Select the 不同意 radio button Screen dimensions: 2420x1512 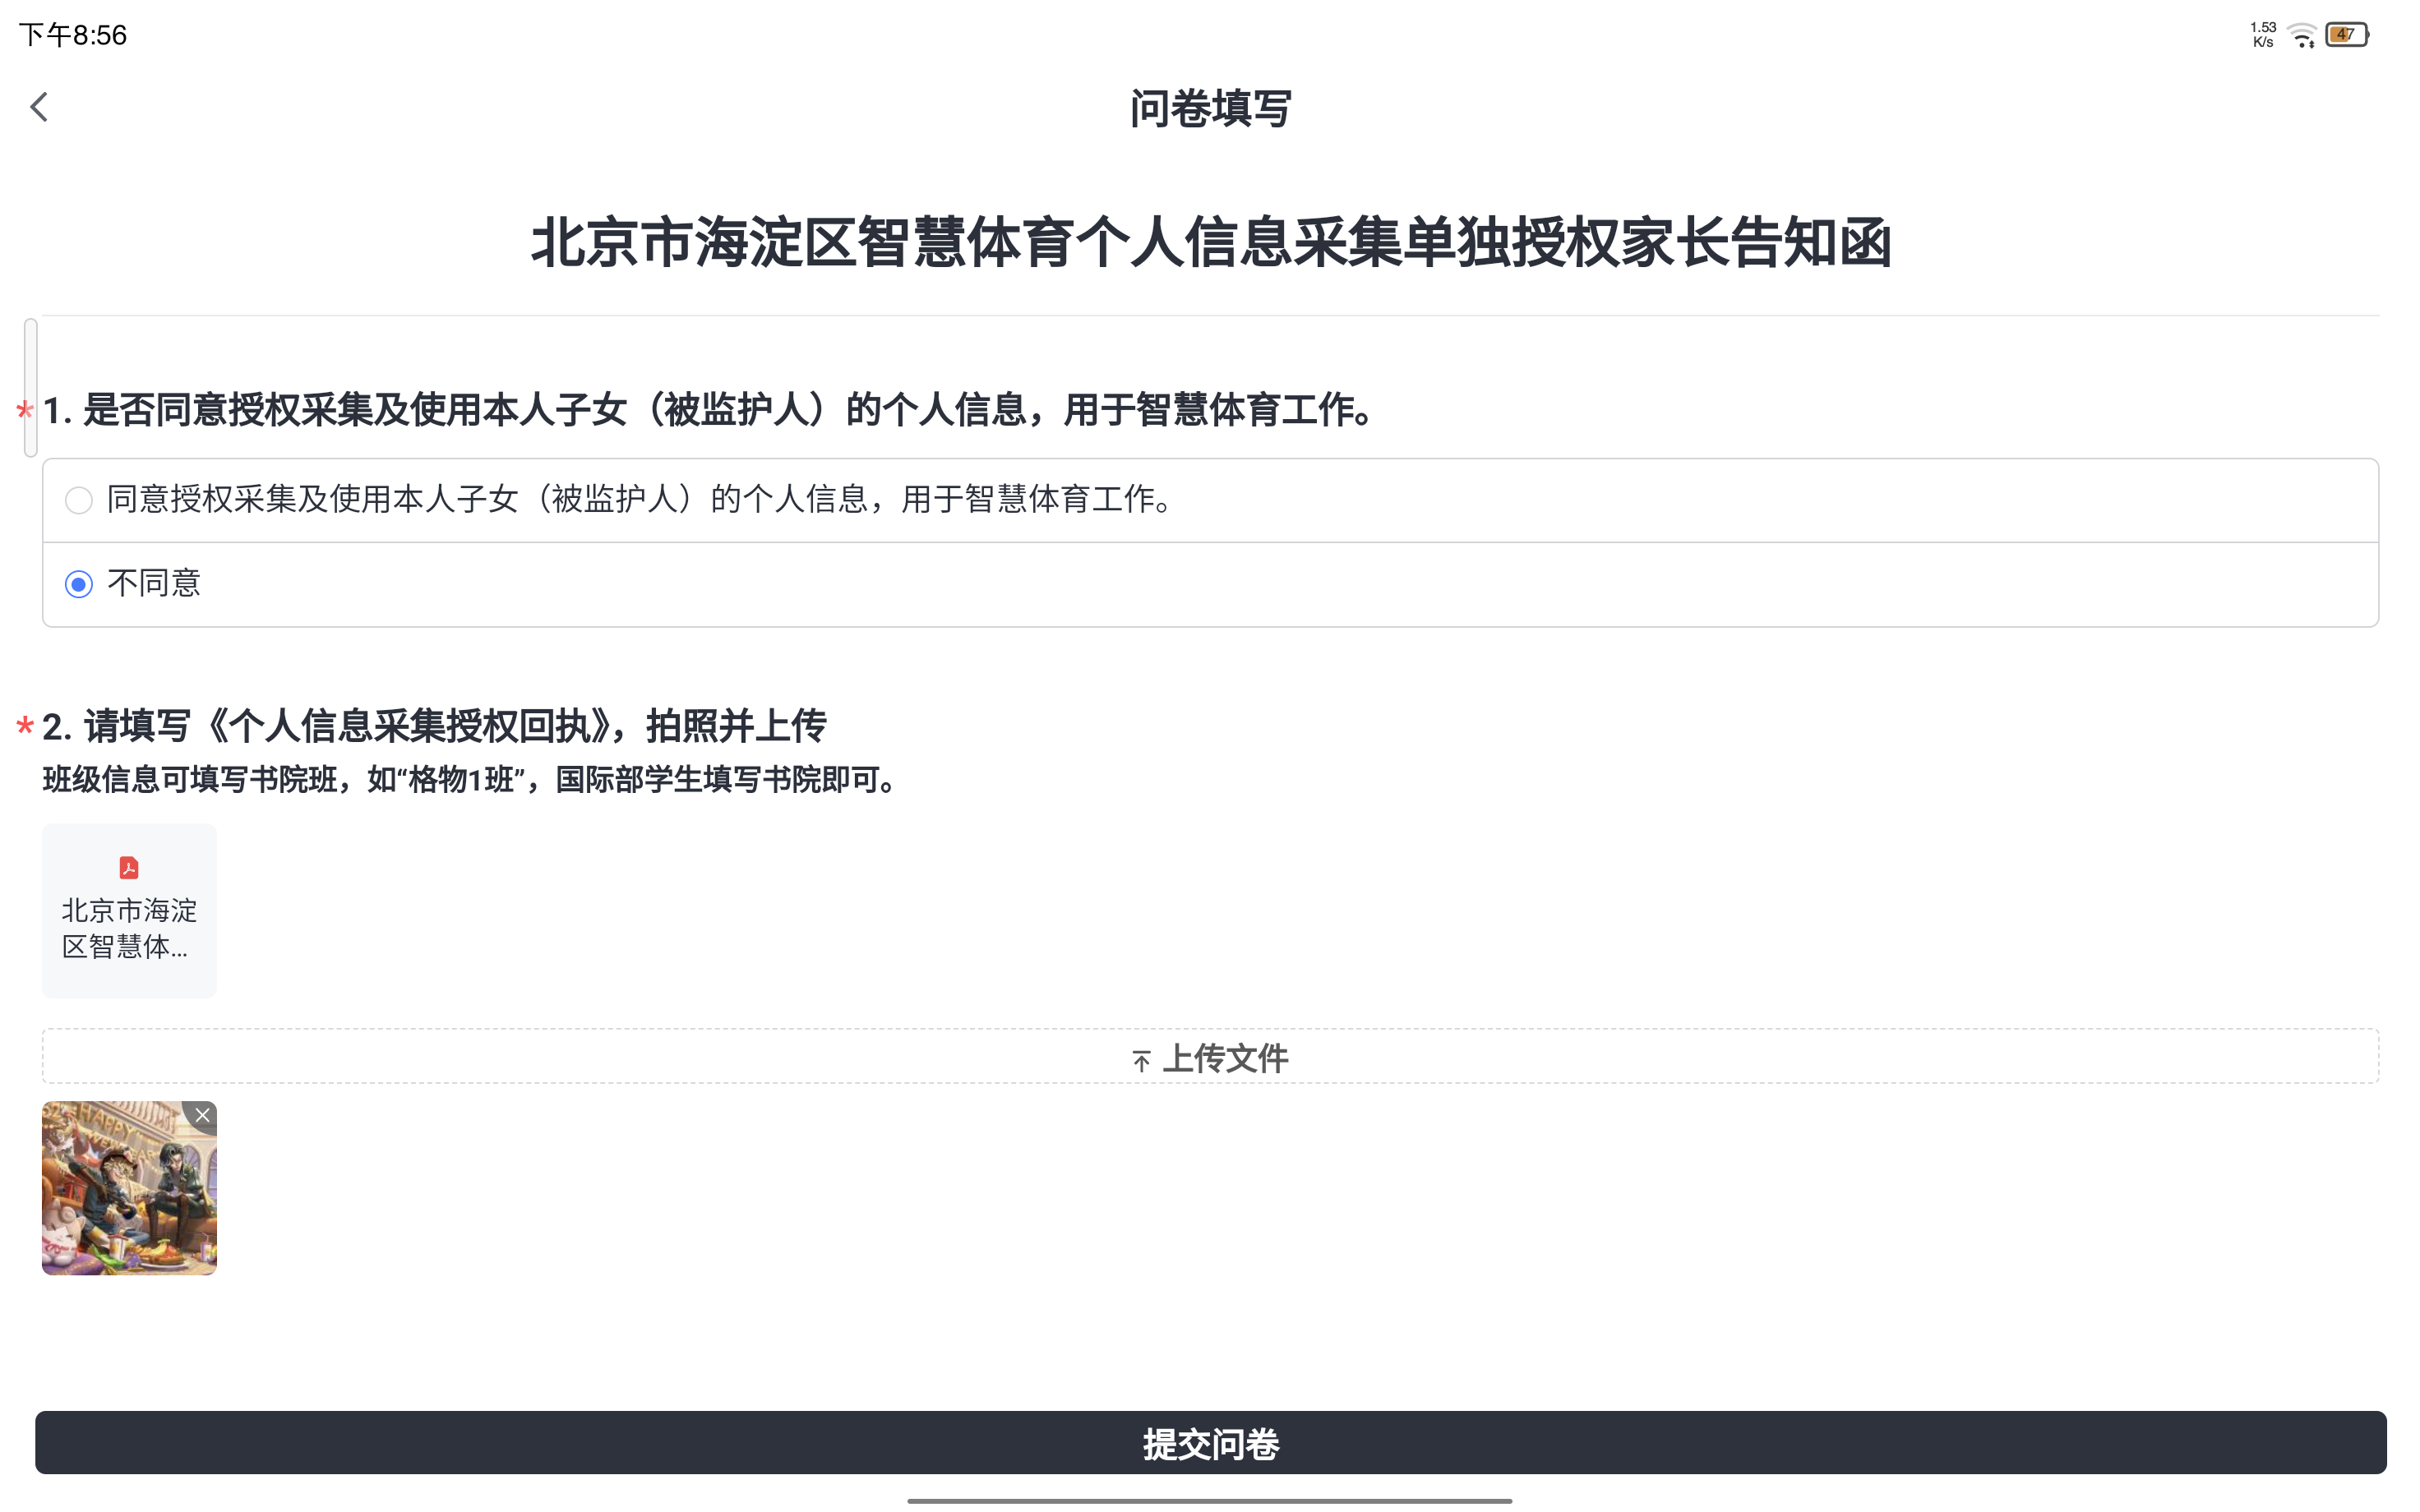(x=79, y=584)
